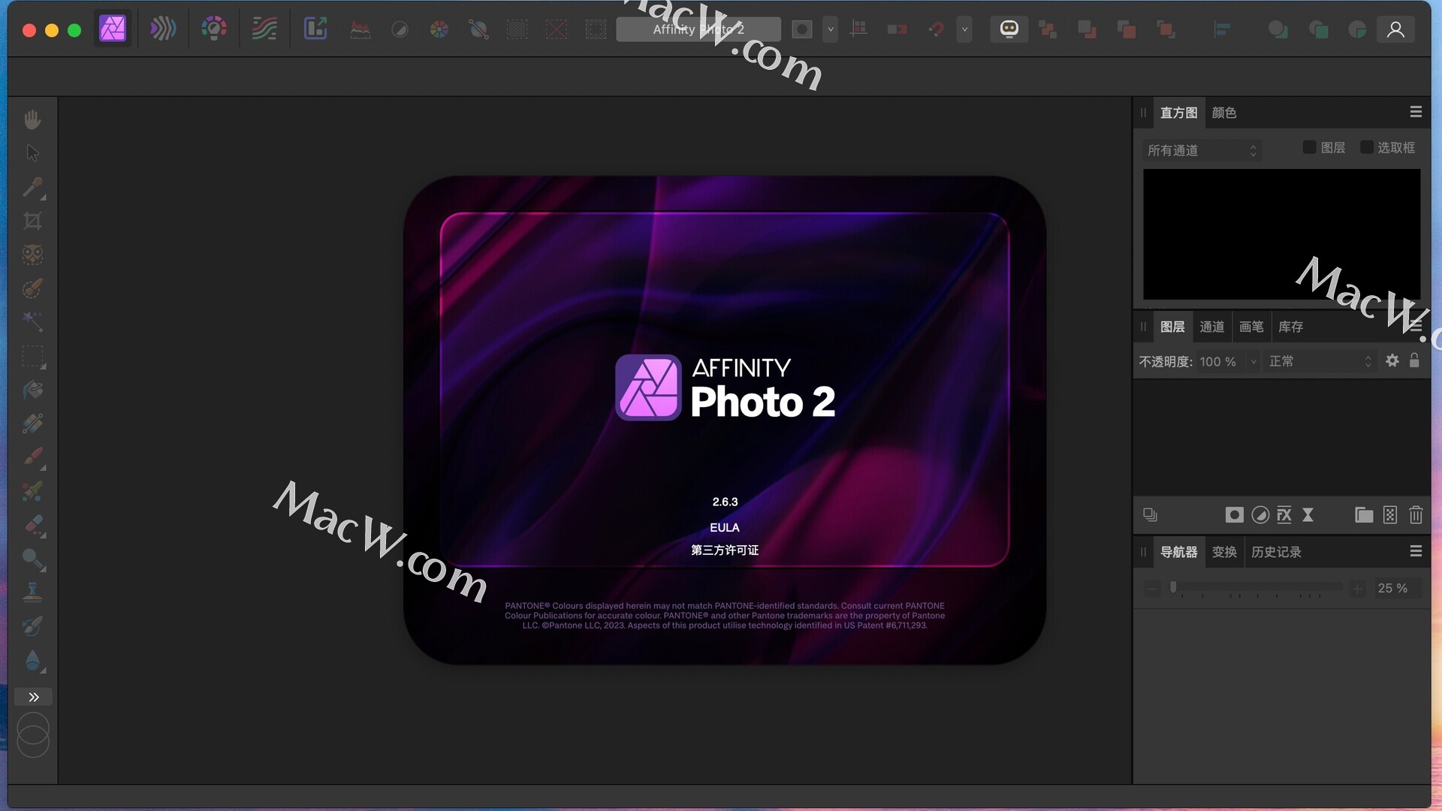Image resolution: width=1442 pixels, height=811 pixels.
Task: Toggle the Snapping magnet icon
Action: [x=936, y=30]
